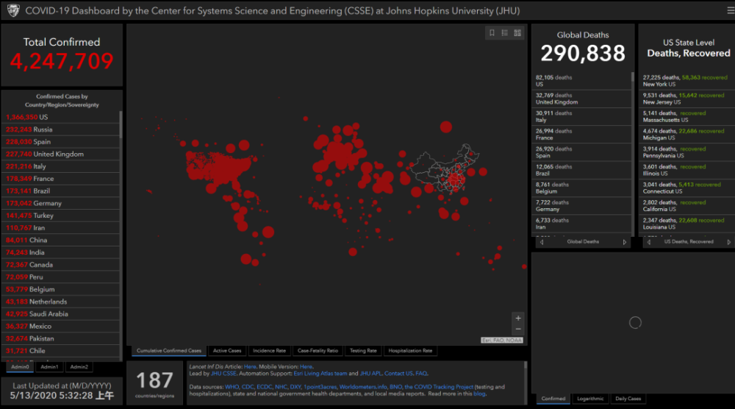Select the Daily Cases chart tab
Screen dimensions: 735x409
(x=628, y=399)
